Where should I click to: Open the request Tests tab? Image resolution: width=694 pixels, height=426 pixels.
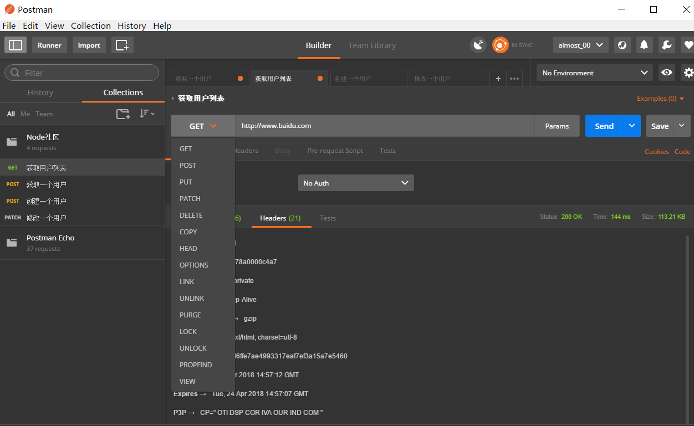point(387,150)
